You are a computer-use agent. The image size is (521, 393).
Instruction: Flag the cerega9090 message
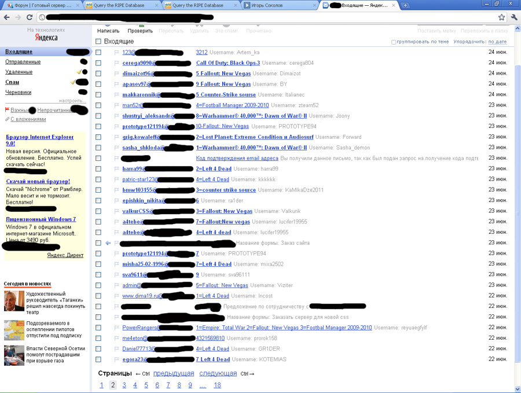point(116,63)
